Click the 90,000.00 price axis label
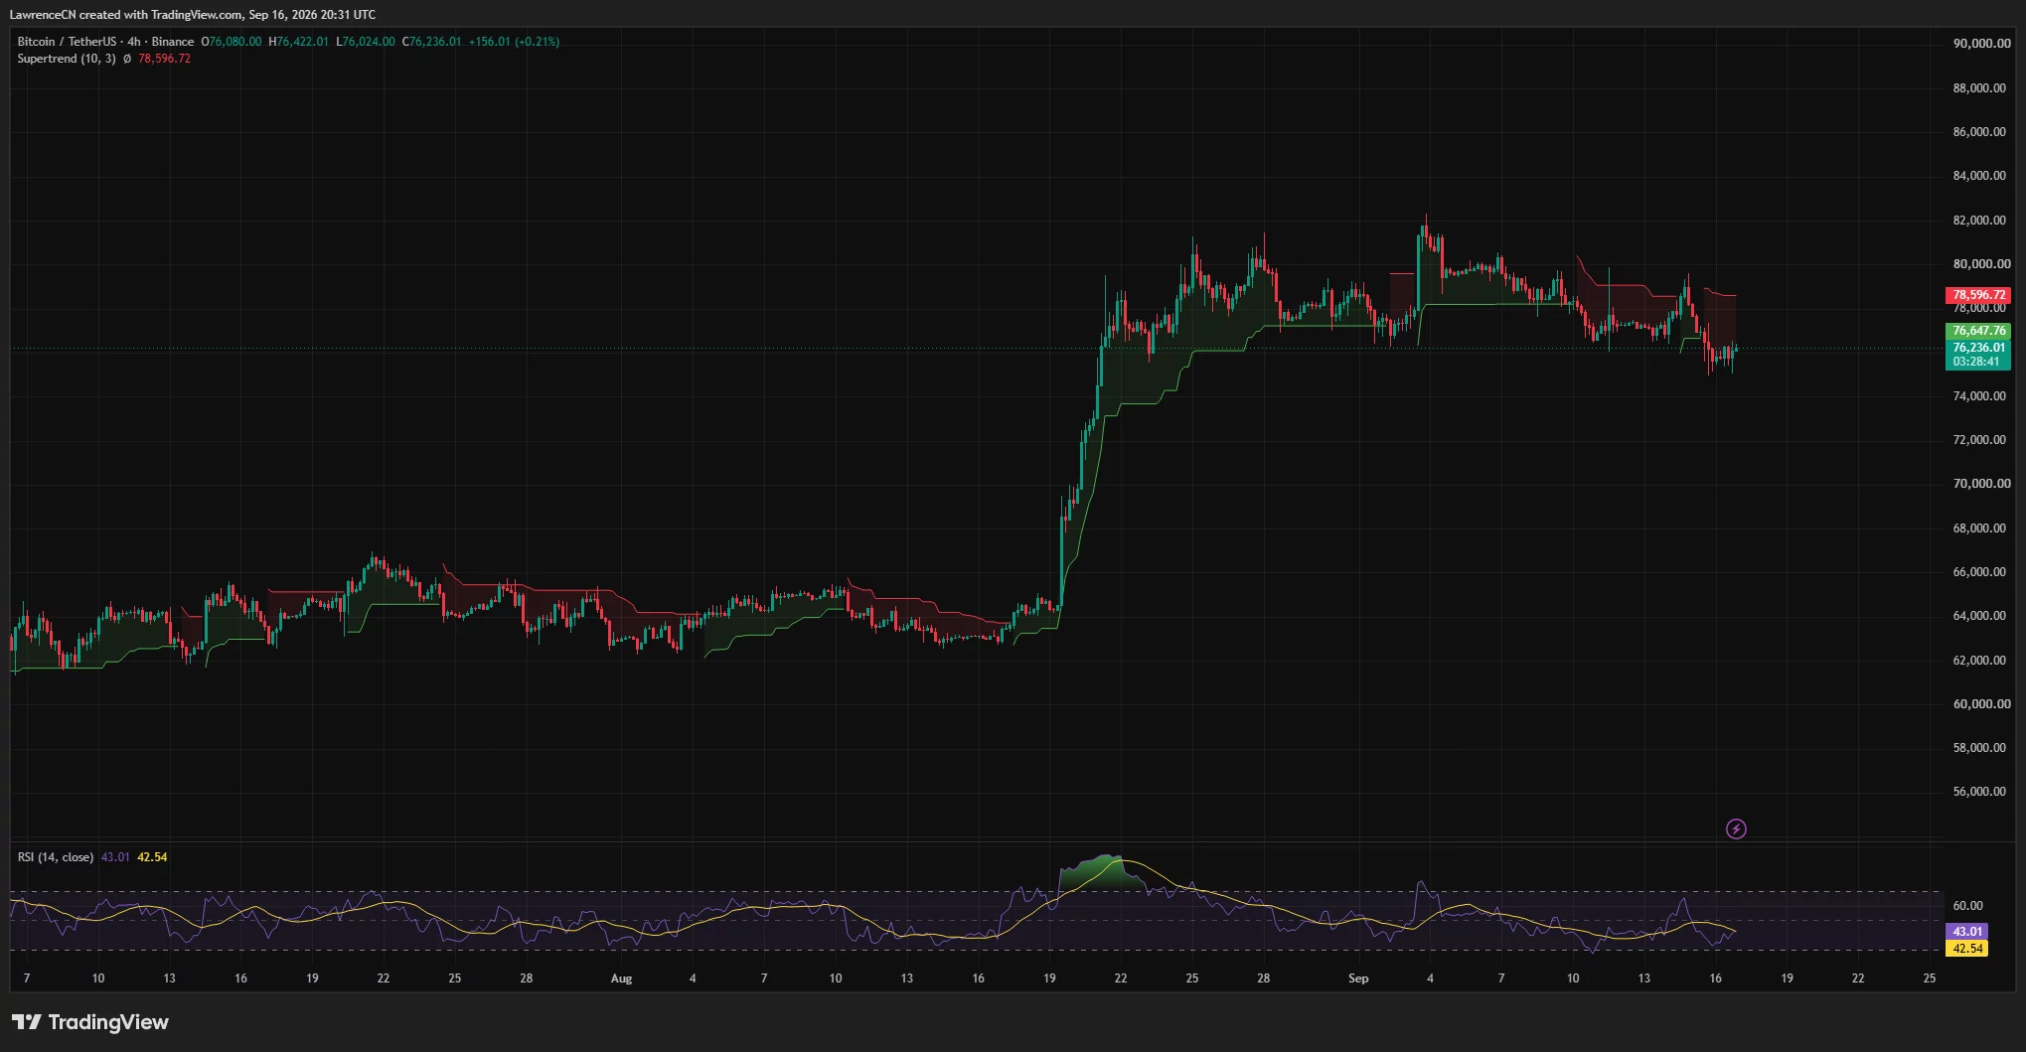Screen dimensions: 2026x1052 [1981, 44]
